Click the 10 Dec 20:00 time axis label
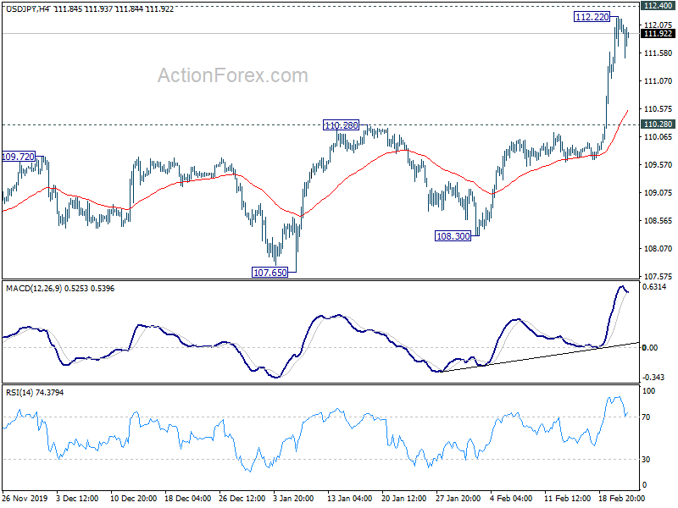678x508 pixels. click(133, 498)
